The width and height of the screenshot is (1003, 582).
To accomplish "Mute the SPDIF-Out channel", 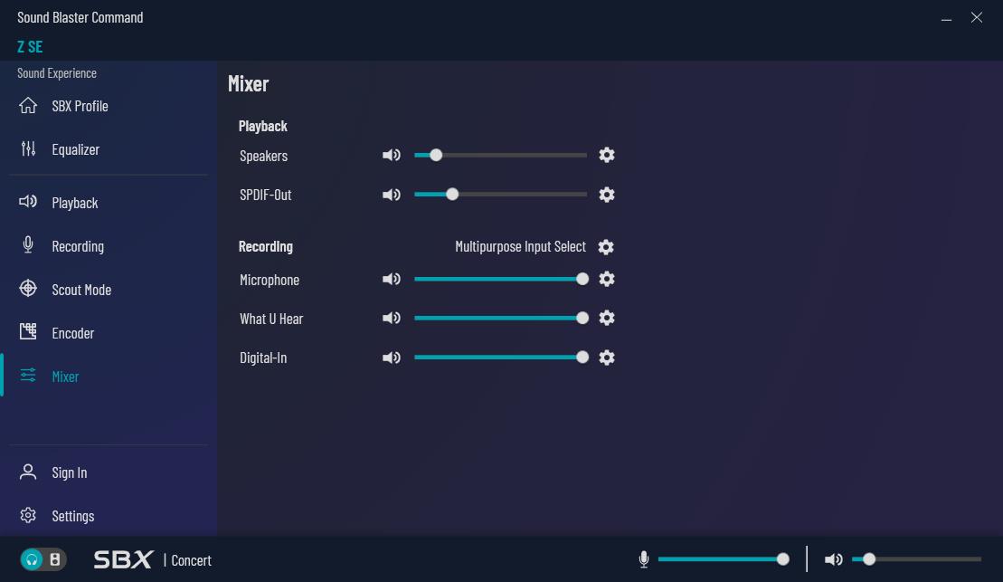I will [x=392, y=195].
